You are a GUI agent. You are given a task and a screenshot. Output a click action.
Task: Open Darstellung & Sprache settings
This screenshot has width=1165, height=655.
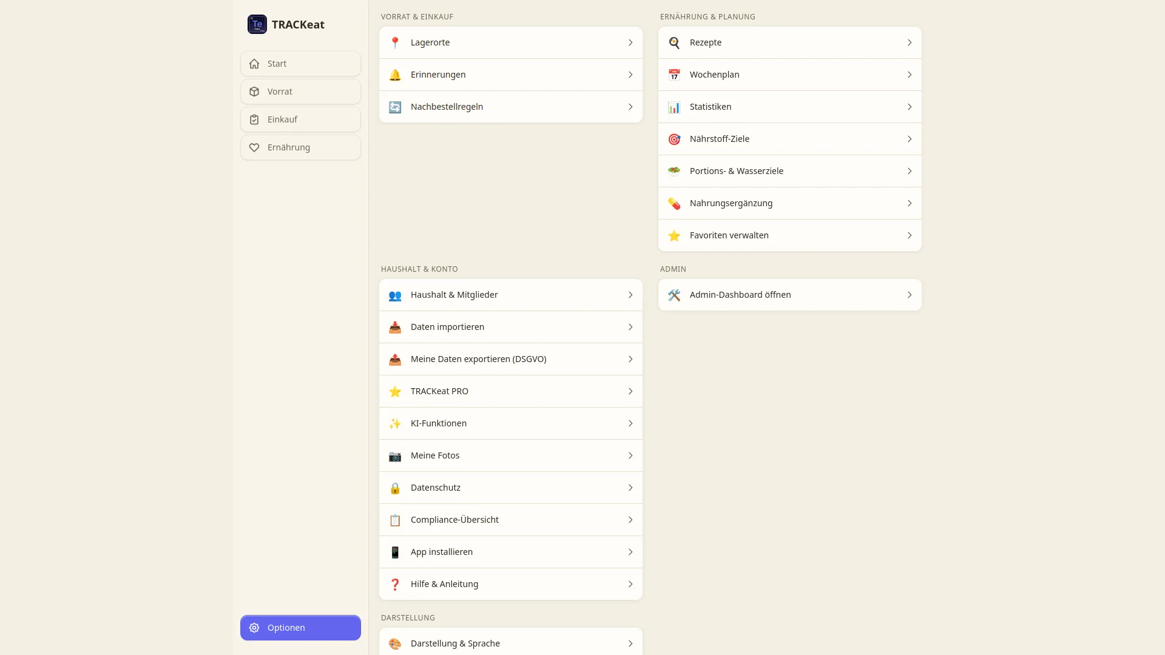pos(511,642)
